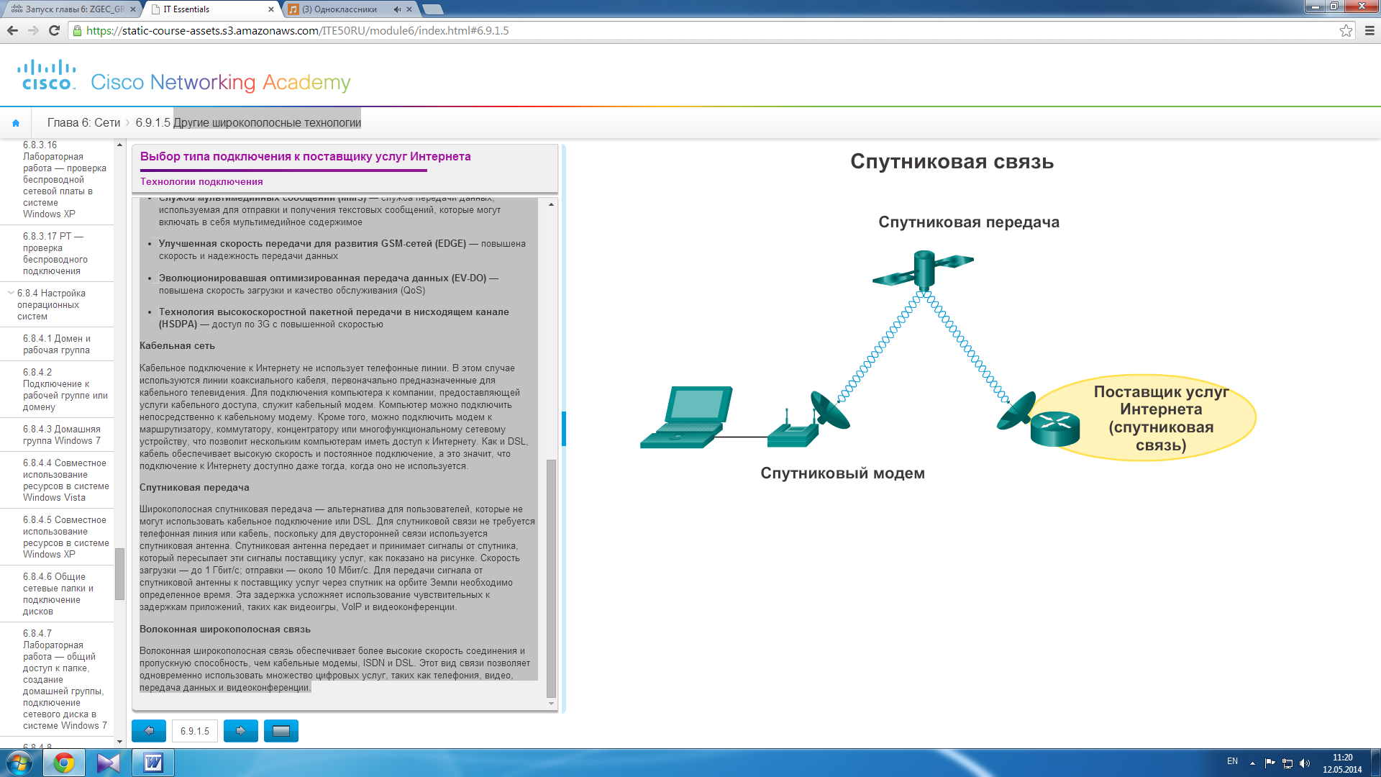Click the Спутниковая передача heading in text
The image size is (1381, 777).
[194, 488]
